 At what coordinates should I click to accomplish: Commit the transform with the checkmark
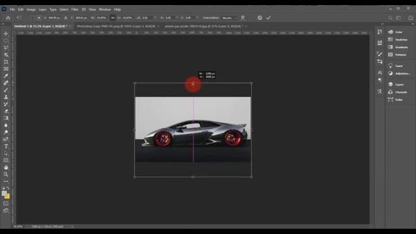point(268,18)
